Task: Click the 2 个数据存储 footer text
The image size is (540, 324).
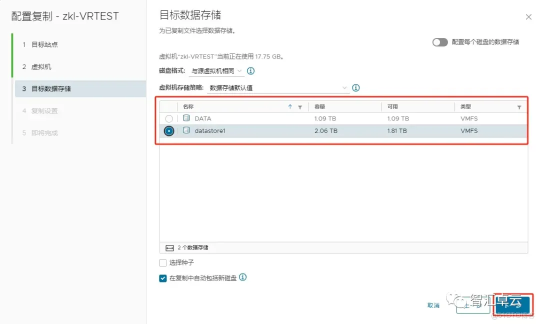Action: [193, 247]
